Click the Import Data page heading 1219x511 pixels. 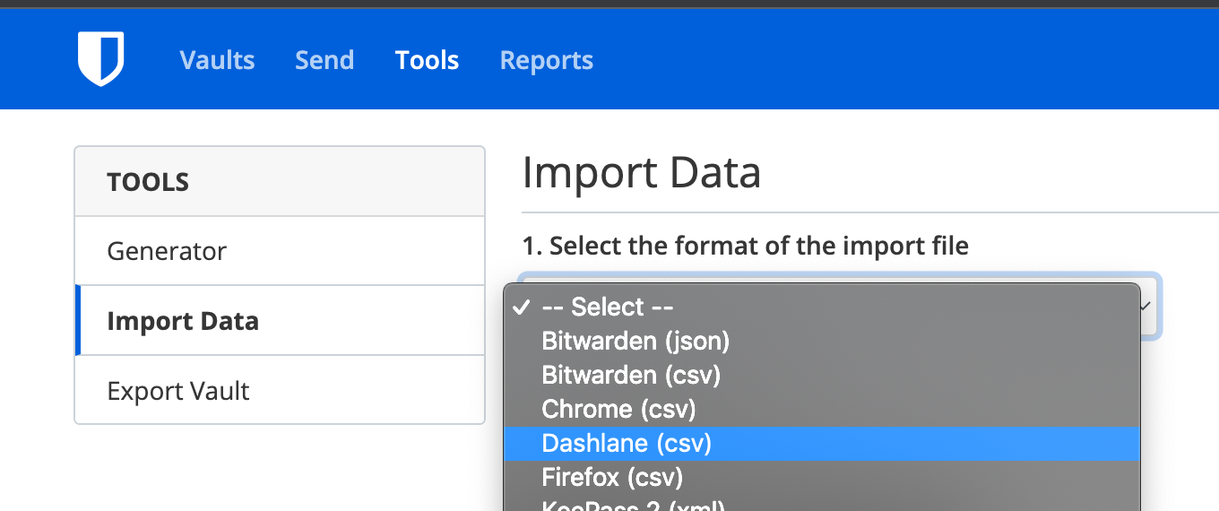click(x=641, y=173)
